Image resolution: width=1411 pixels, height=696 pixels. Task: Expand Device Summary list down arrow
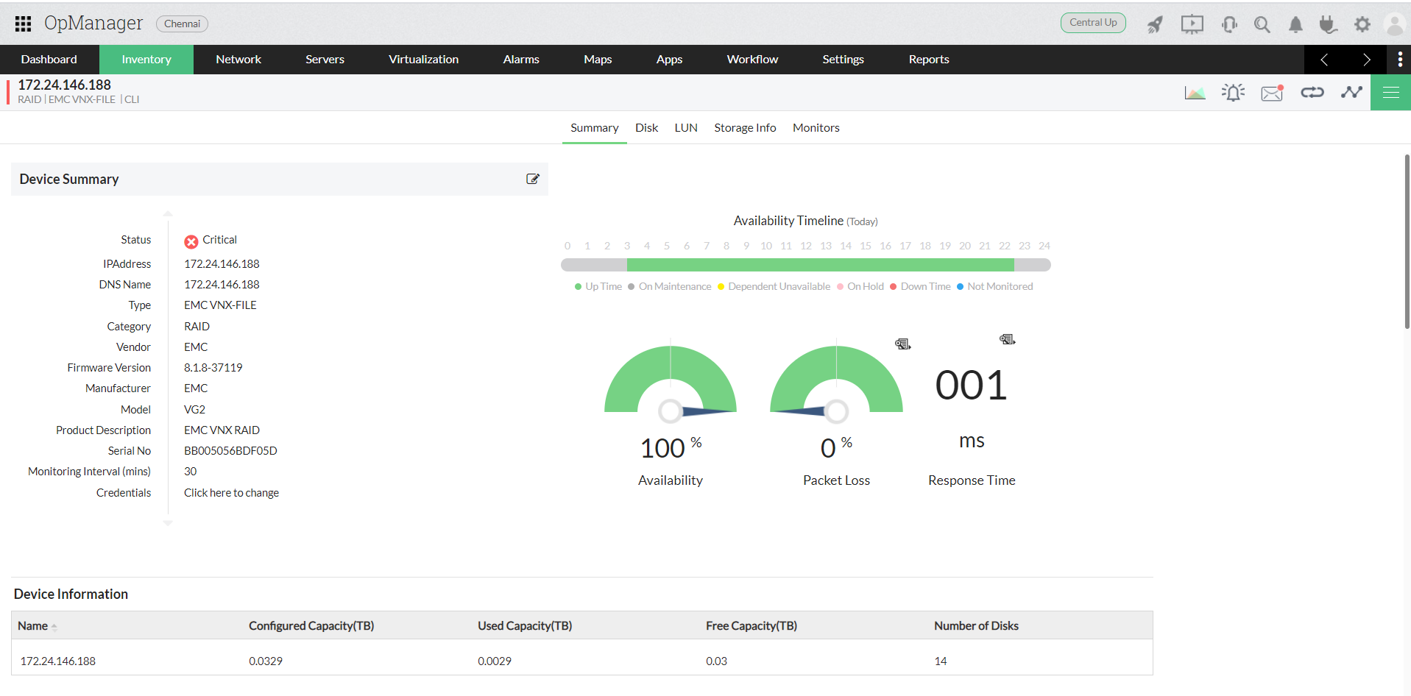pyautogui.click(x=168, y=523)
